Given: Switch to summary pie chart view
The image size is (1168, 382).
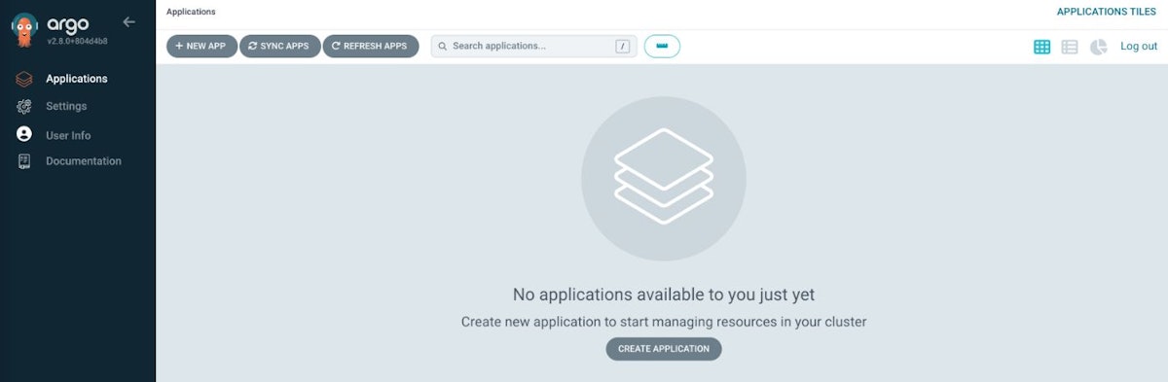Looking at the screenshot, I should (x=1099, y=47).
